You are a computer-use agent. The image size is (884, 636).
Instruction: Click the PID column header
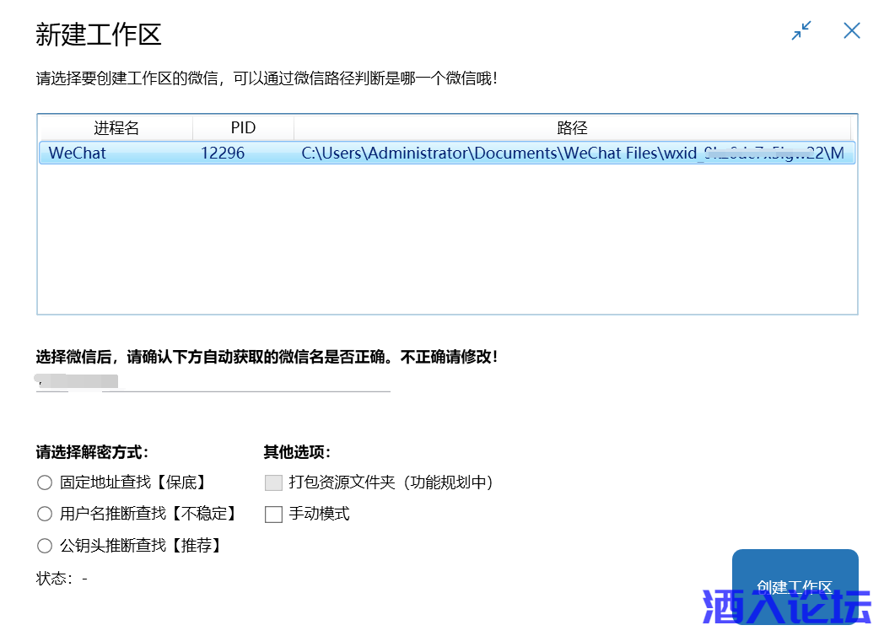coord(243,128)
